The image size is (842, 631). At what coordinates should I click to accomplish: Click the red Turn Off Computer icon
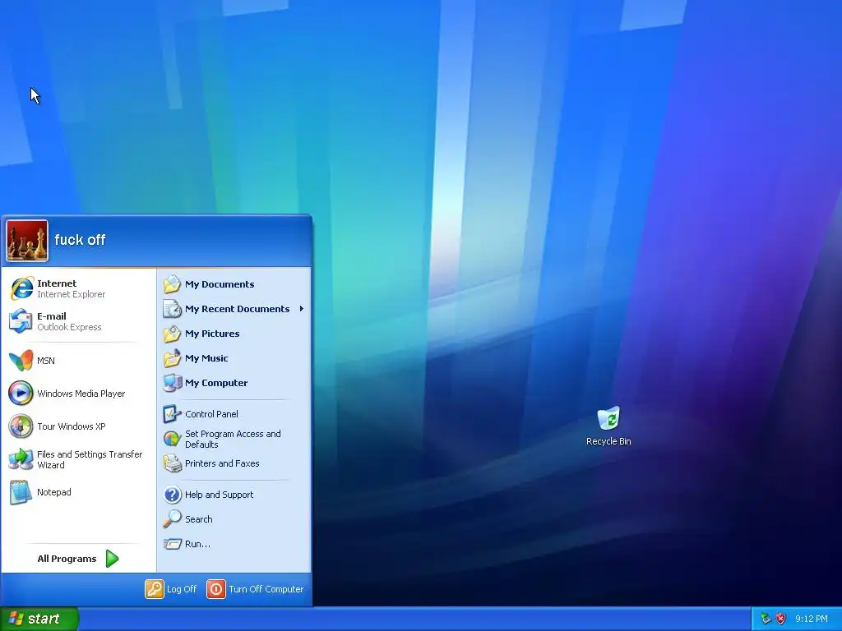216,588
